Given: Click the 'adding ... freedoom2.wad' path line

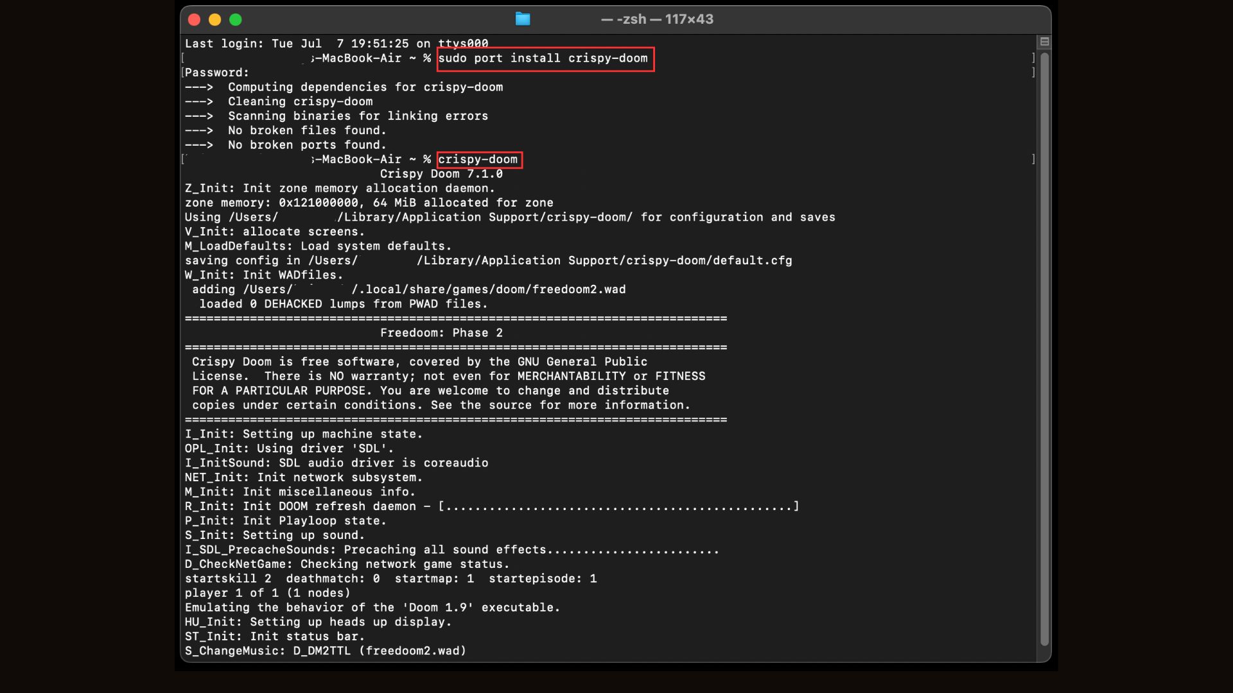Looking at the screenshot, I should tap(409, 289).
